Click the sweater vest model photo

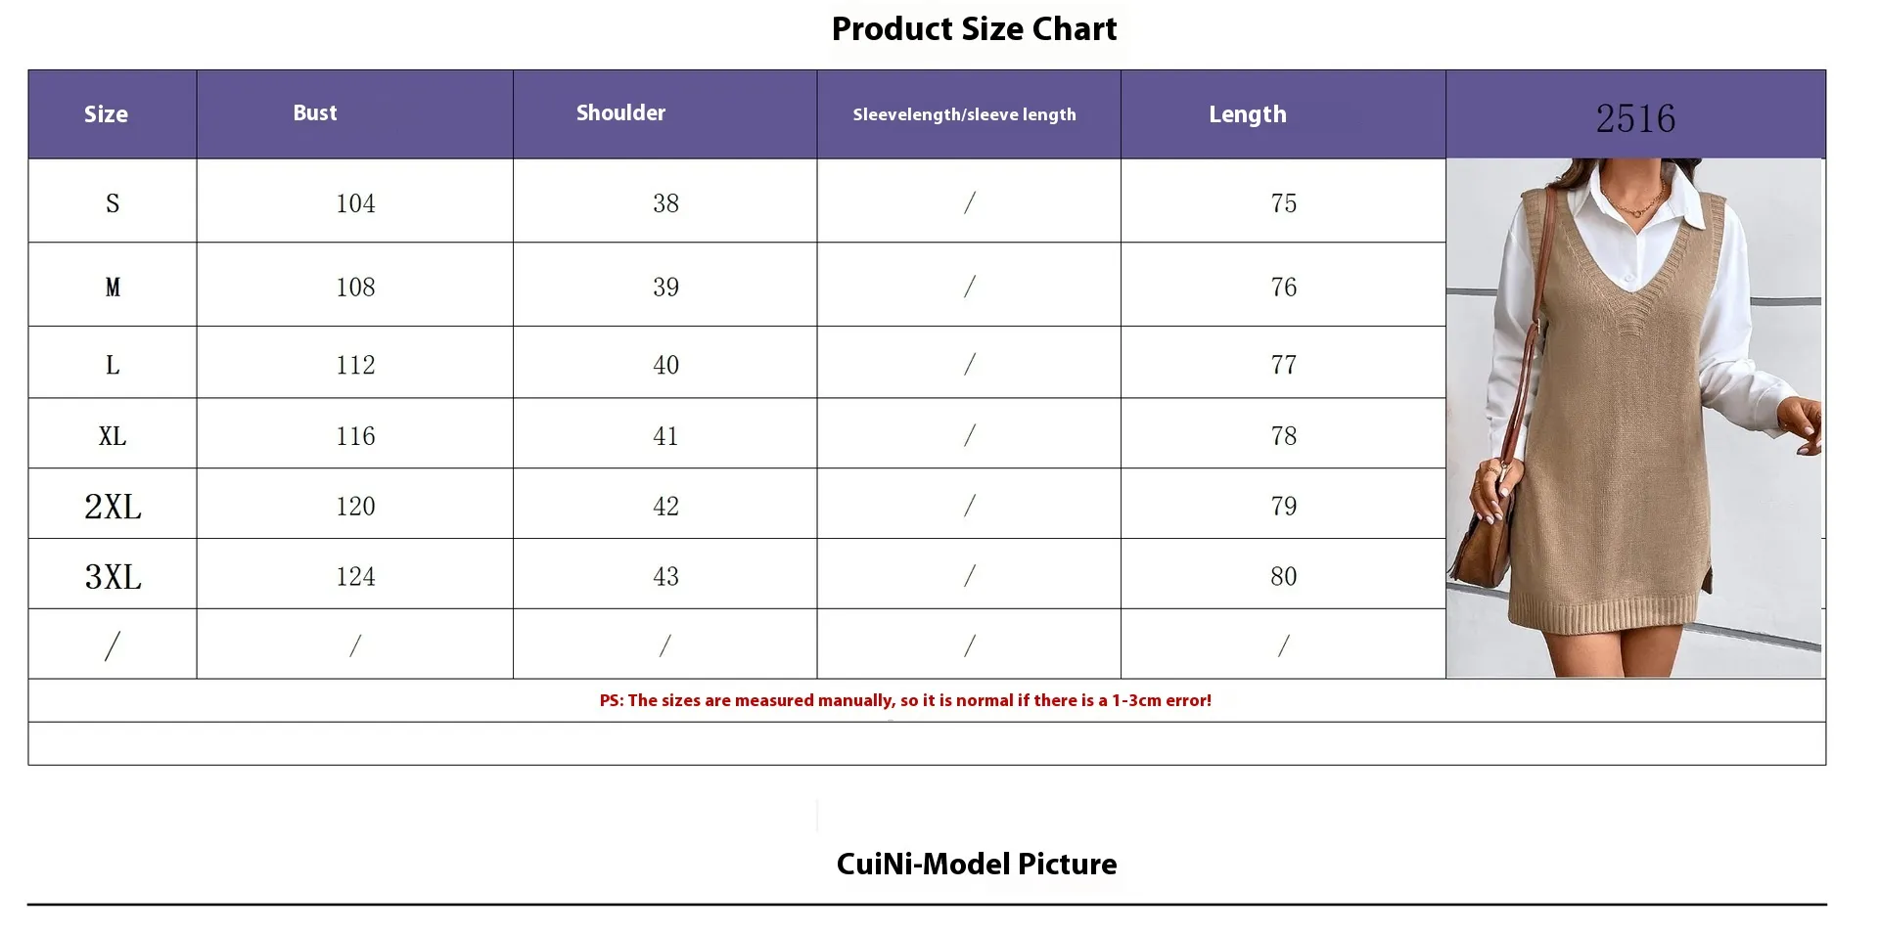(1633, 418)
